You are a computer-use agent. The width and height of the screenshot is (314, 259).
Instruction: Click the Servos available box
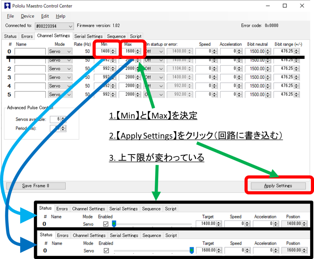58,119
